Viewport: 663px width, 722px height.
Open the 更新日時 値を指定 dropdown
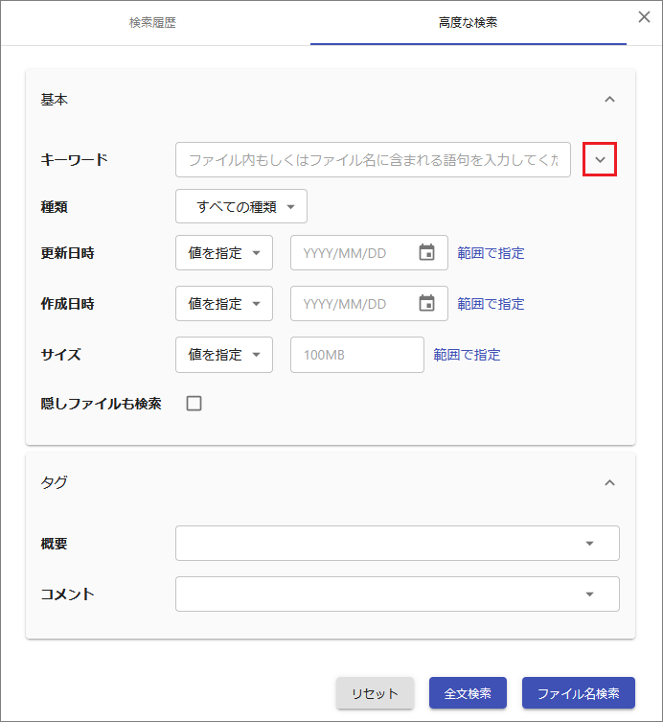coord(224,253)
